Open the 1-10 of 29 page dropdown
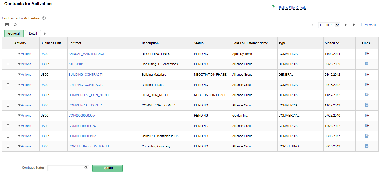 click(329, 25)
